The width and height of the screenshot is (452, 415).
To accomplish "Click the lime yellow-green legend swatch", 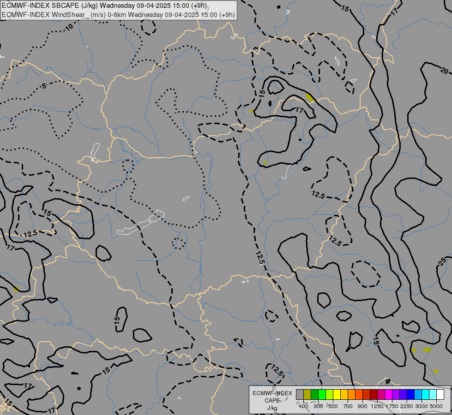I will pyautogui.click(x=330, y=394).
